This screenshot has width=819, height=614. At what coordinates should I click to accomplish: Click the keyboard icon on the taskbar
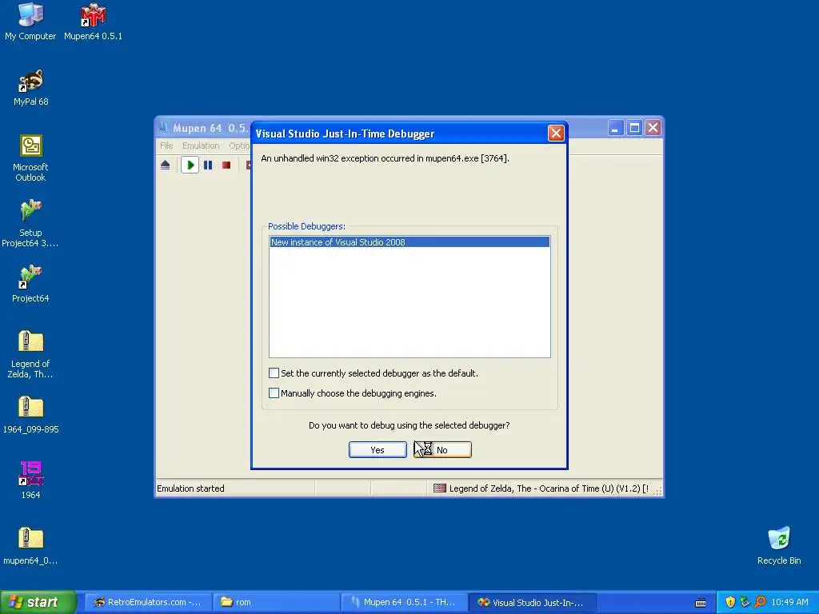click(x=701, y=603)
